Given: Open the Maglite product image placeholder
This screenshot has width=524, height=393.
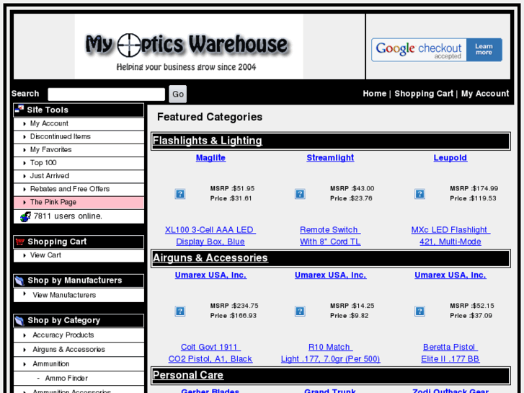Looking at the screenshot, I should click(x=180, y=194).
